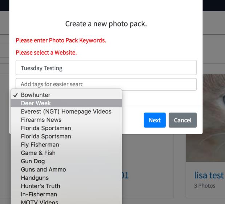Pick Gun Dog from dropdown list
Image resolution: width=225 pixels, height=204 pixels.
66,161
